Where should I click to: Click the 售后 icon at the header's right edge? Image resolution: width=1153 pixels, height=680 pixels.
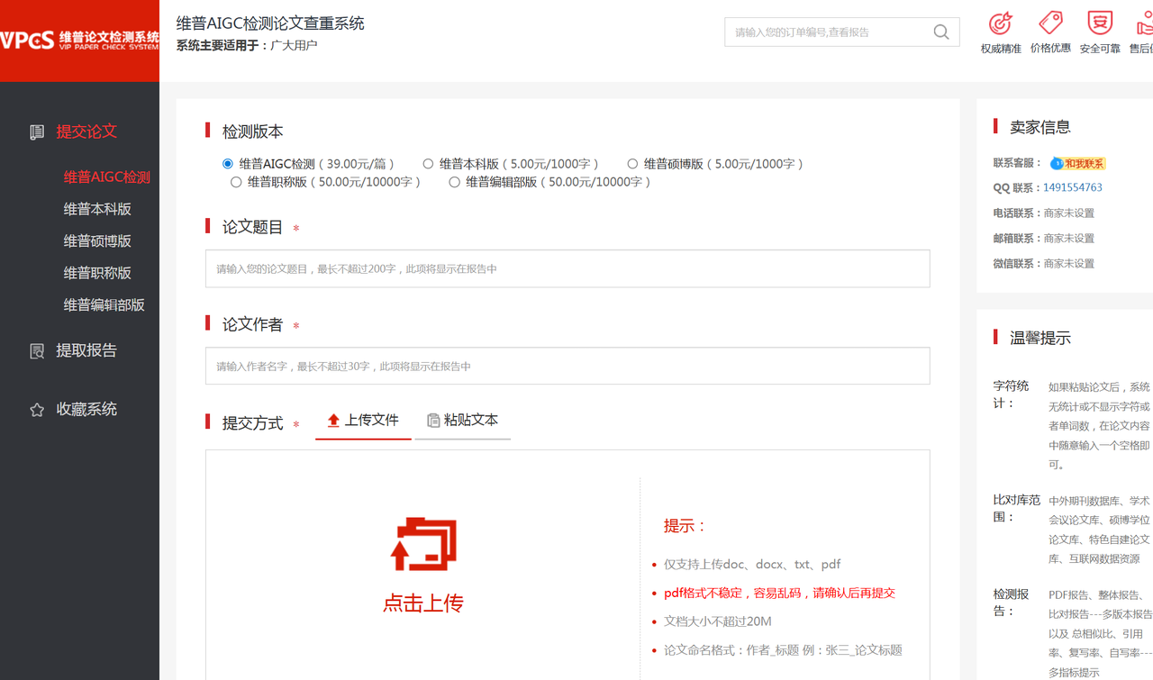point(1145,23)
